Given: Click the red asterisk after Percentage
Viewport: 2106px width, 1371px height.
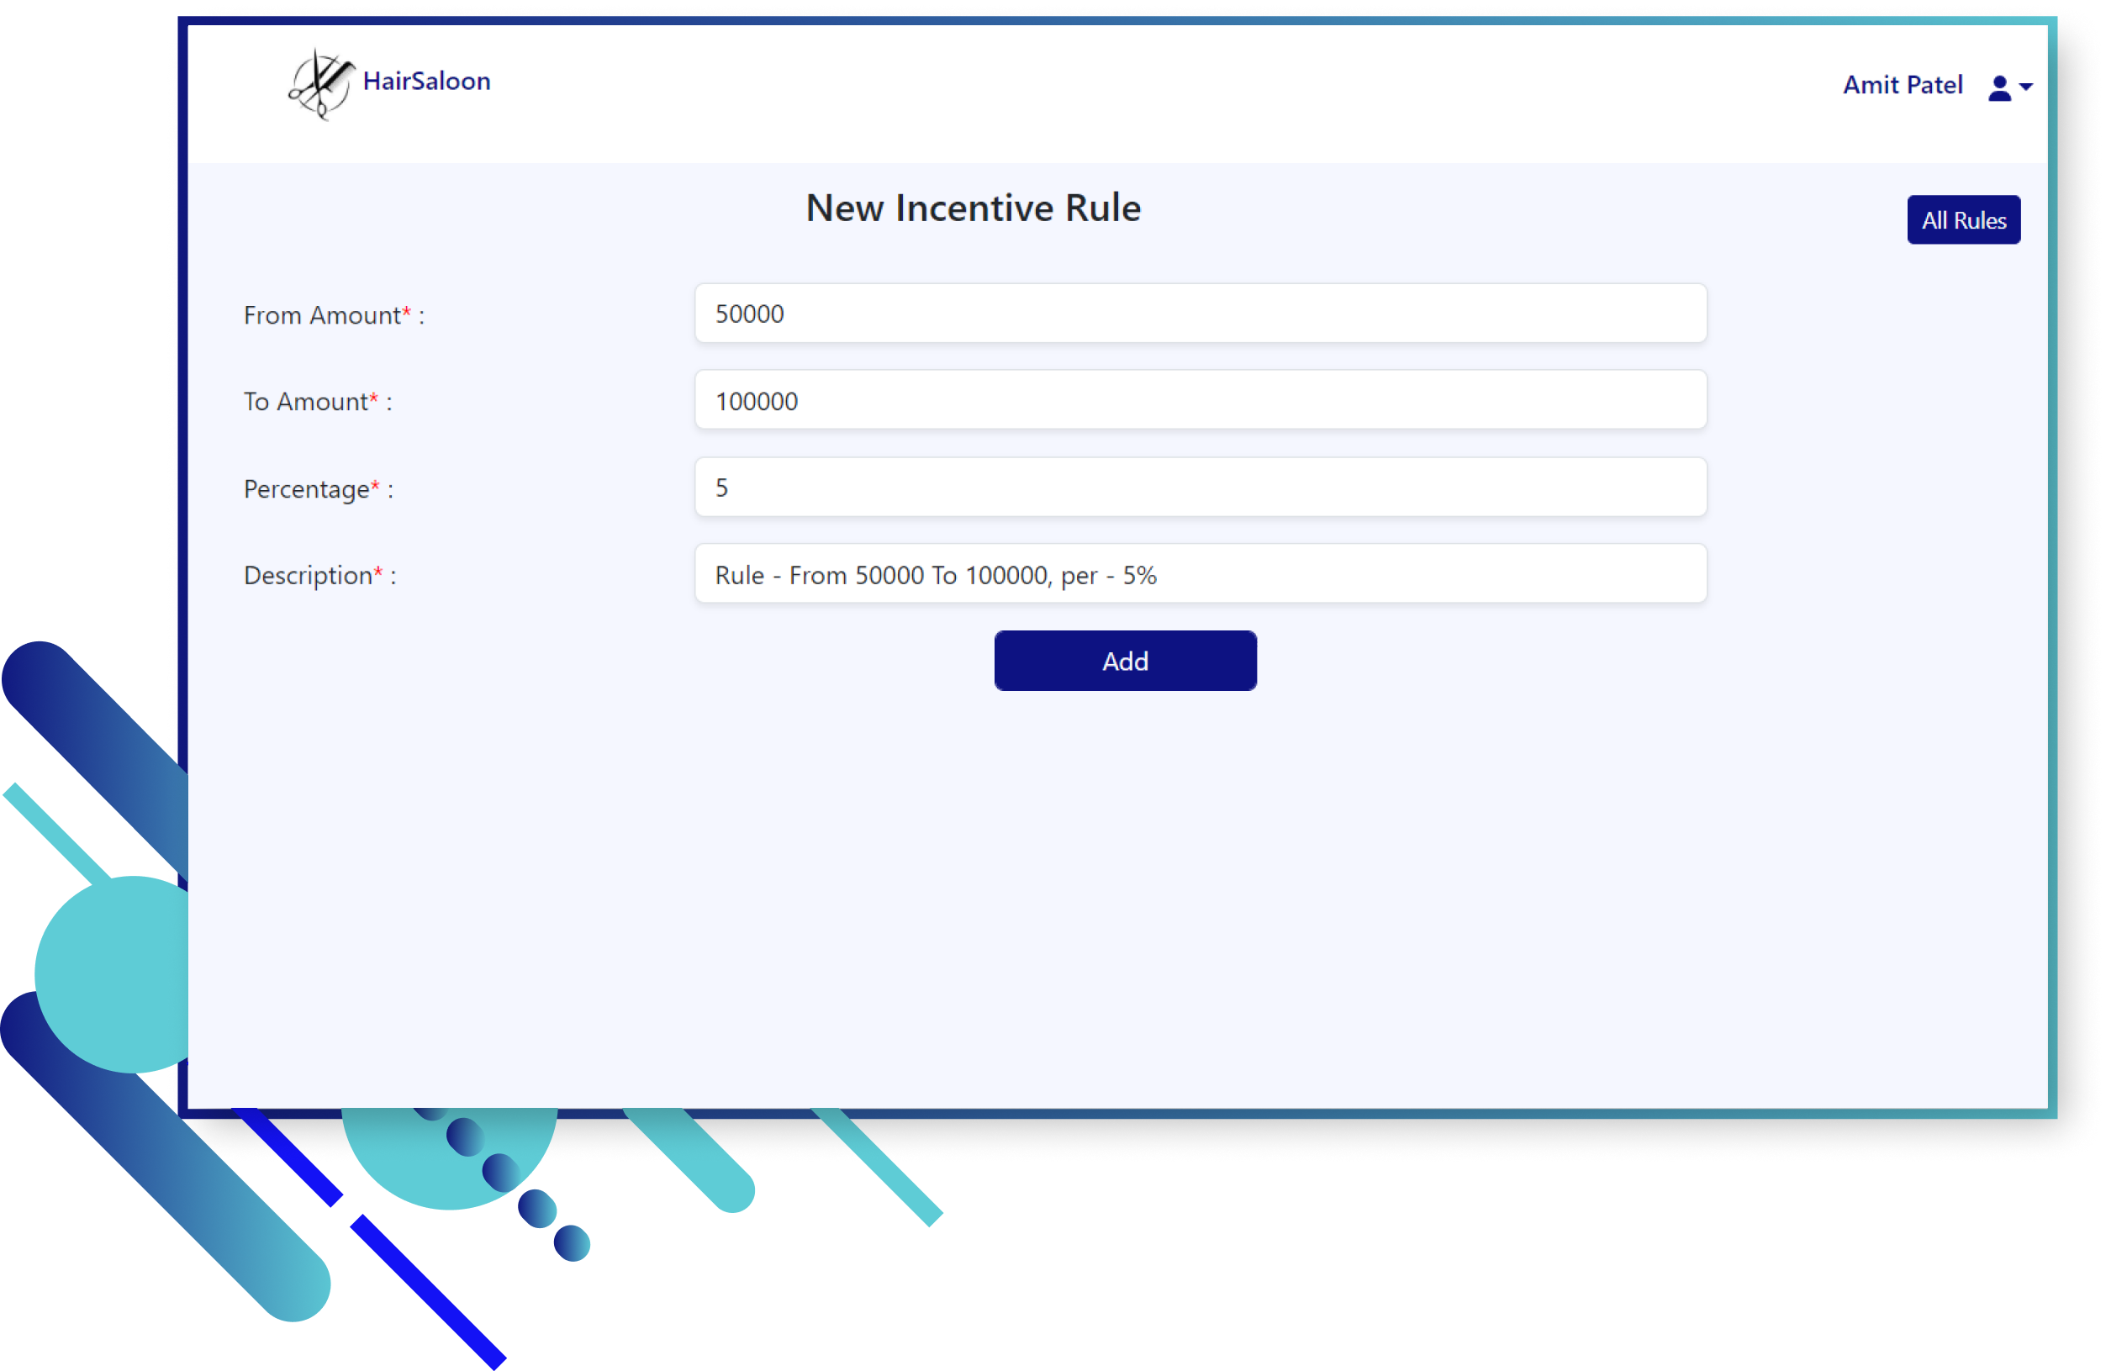Looking at the screenshot, I should (375, 485).
